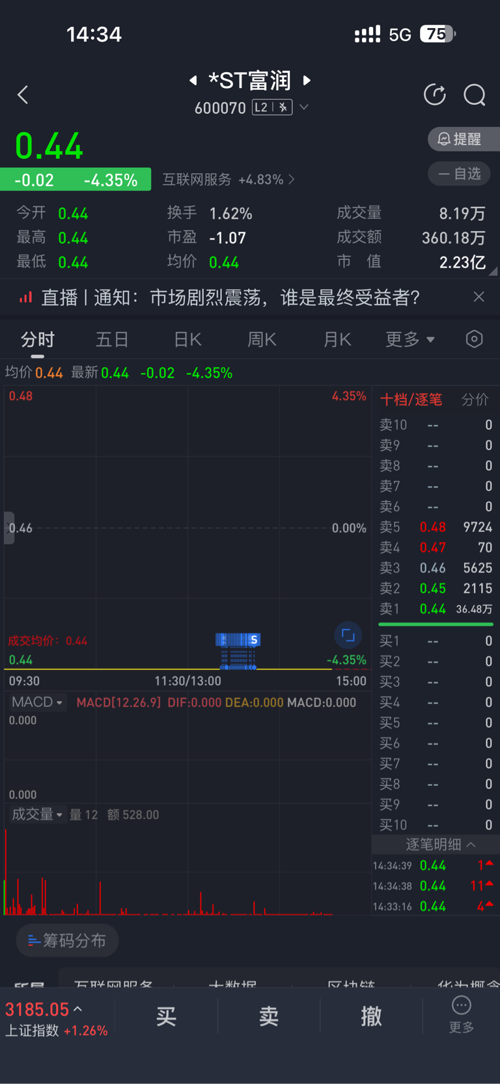
Task: Go to previous stock arrow
Action: (193, 80)
